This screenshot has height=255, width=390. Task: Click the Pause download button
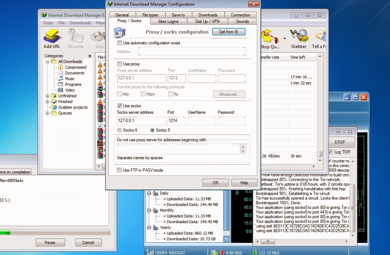tap(50, 242)
